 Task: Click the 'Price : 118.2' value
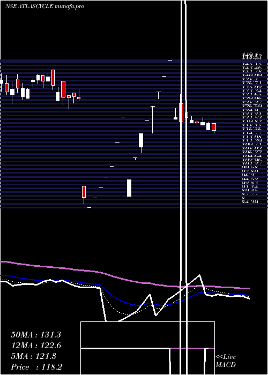point(36,367)
